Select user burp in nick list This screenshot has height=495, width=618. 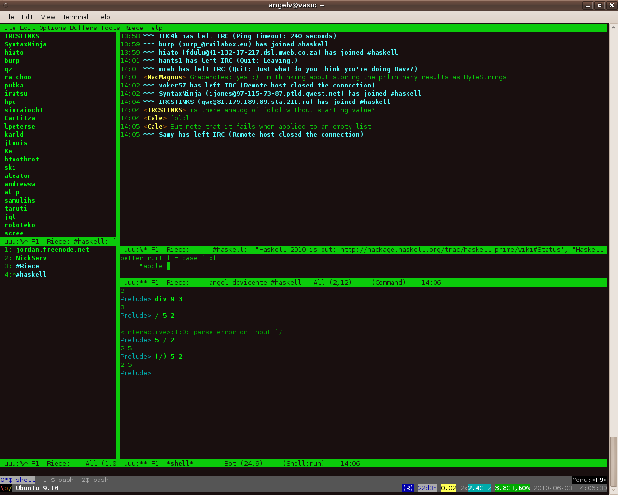[12, 61]
